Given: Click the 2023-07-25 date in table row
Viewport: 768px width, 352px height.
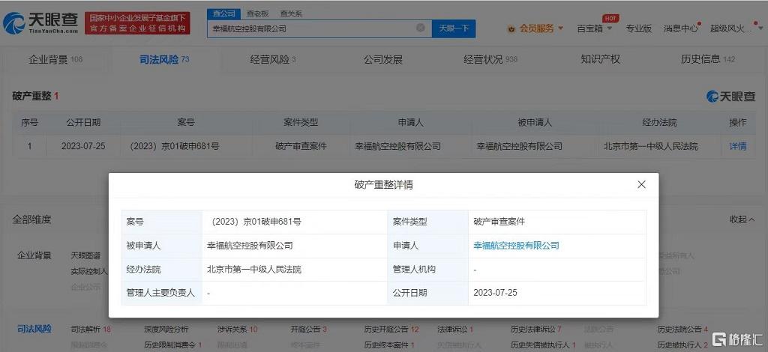Looking at the screenshot, I should pos(83,146).
